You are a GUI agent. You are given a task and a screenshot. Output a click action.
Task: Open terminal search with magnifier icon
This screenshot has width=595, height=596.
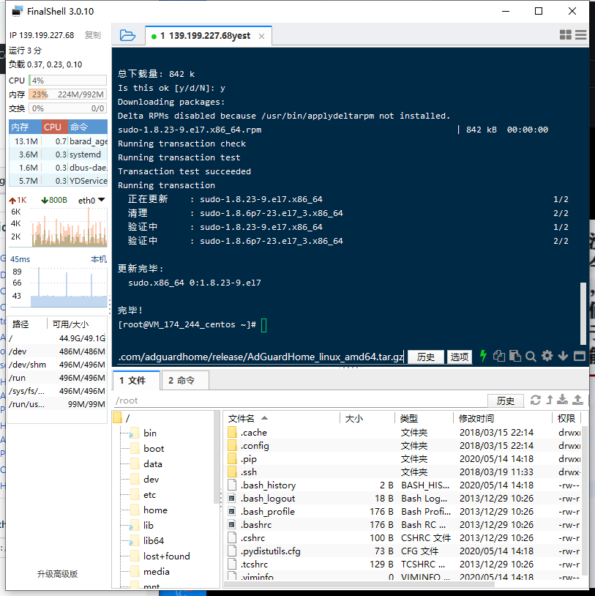531,357
